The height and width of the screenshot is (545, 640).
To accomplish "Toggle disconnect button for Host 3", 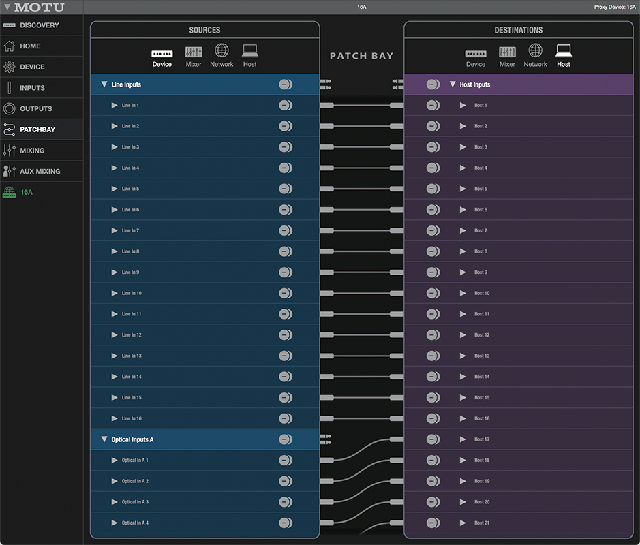I will (x=433, y=147).
